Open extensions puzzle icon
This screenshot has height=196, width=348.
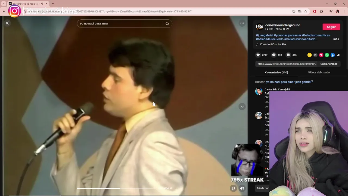pos(321,11)
